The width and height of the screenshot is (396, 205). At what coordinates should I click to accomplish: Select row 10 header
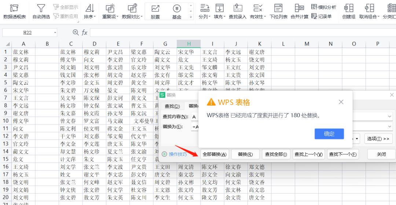[x=6, y=121]
